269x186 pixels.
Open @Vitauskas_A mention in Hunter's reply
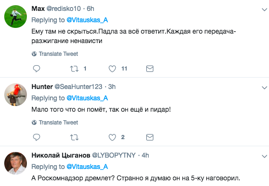(87, 98)
